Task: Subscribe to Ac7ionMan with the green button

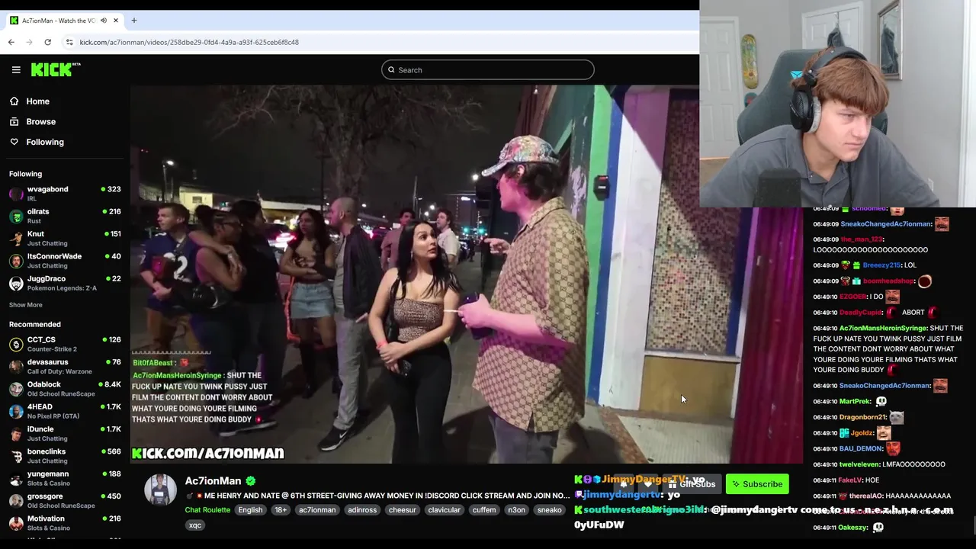Action: coord(757,484)
